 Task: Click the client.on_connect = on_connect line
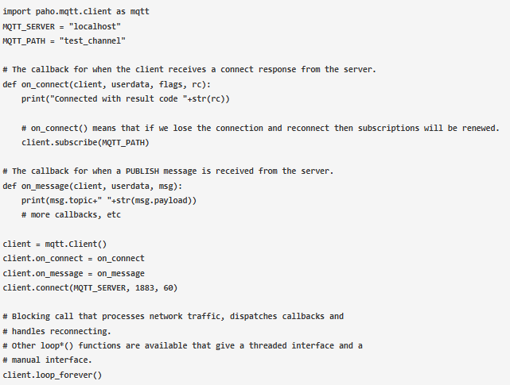(x=73, y=258)
